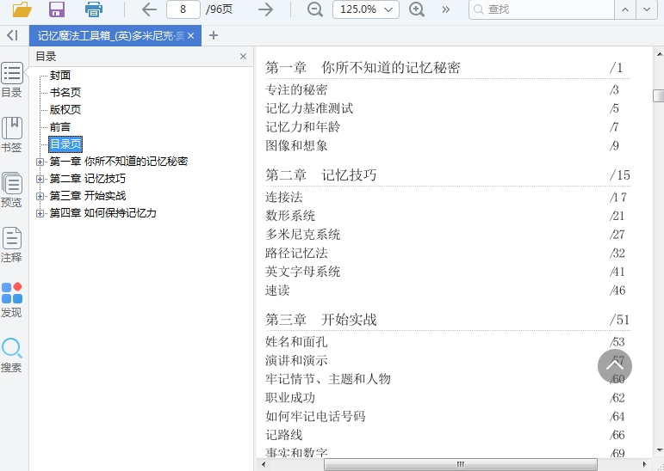Screen dimensions: 664x471
Task: Click the page entry 英文字母系统
Action: pyautogui.click(x=303, y=272)
